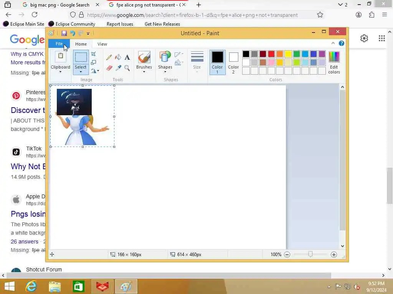Open Edit colors dialog
Viewport: 393px width, 294px height.
(334, 62)
